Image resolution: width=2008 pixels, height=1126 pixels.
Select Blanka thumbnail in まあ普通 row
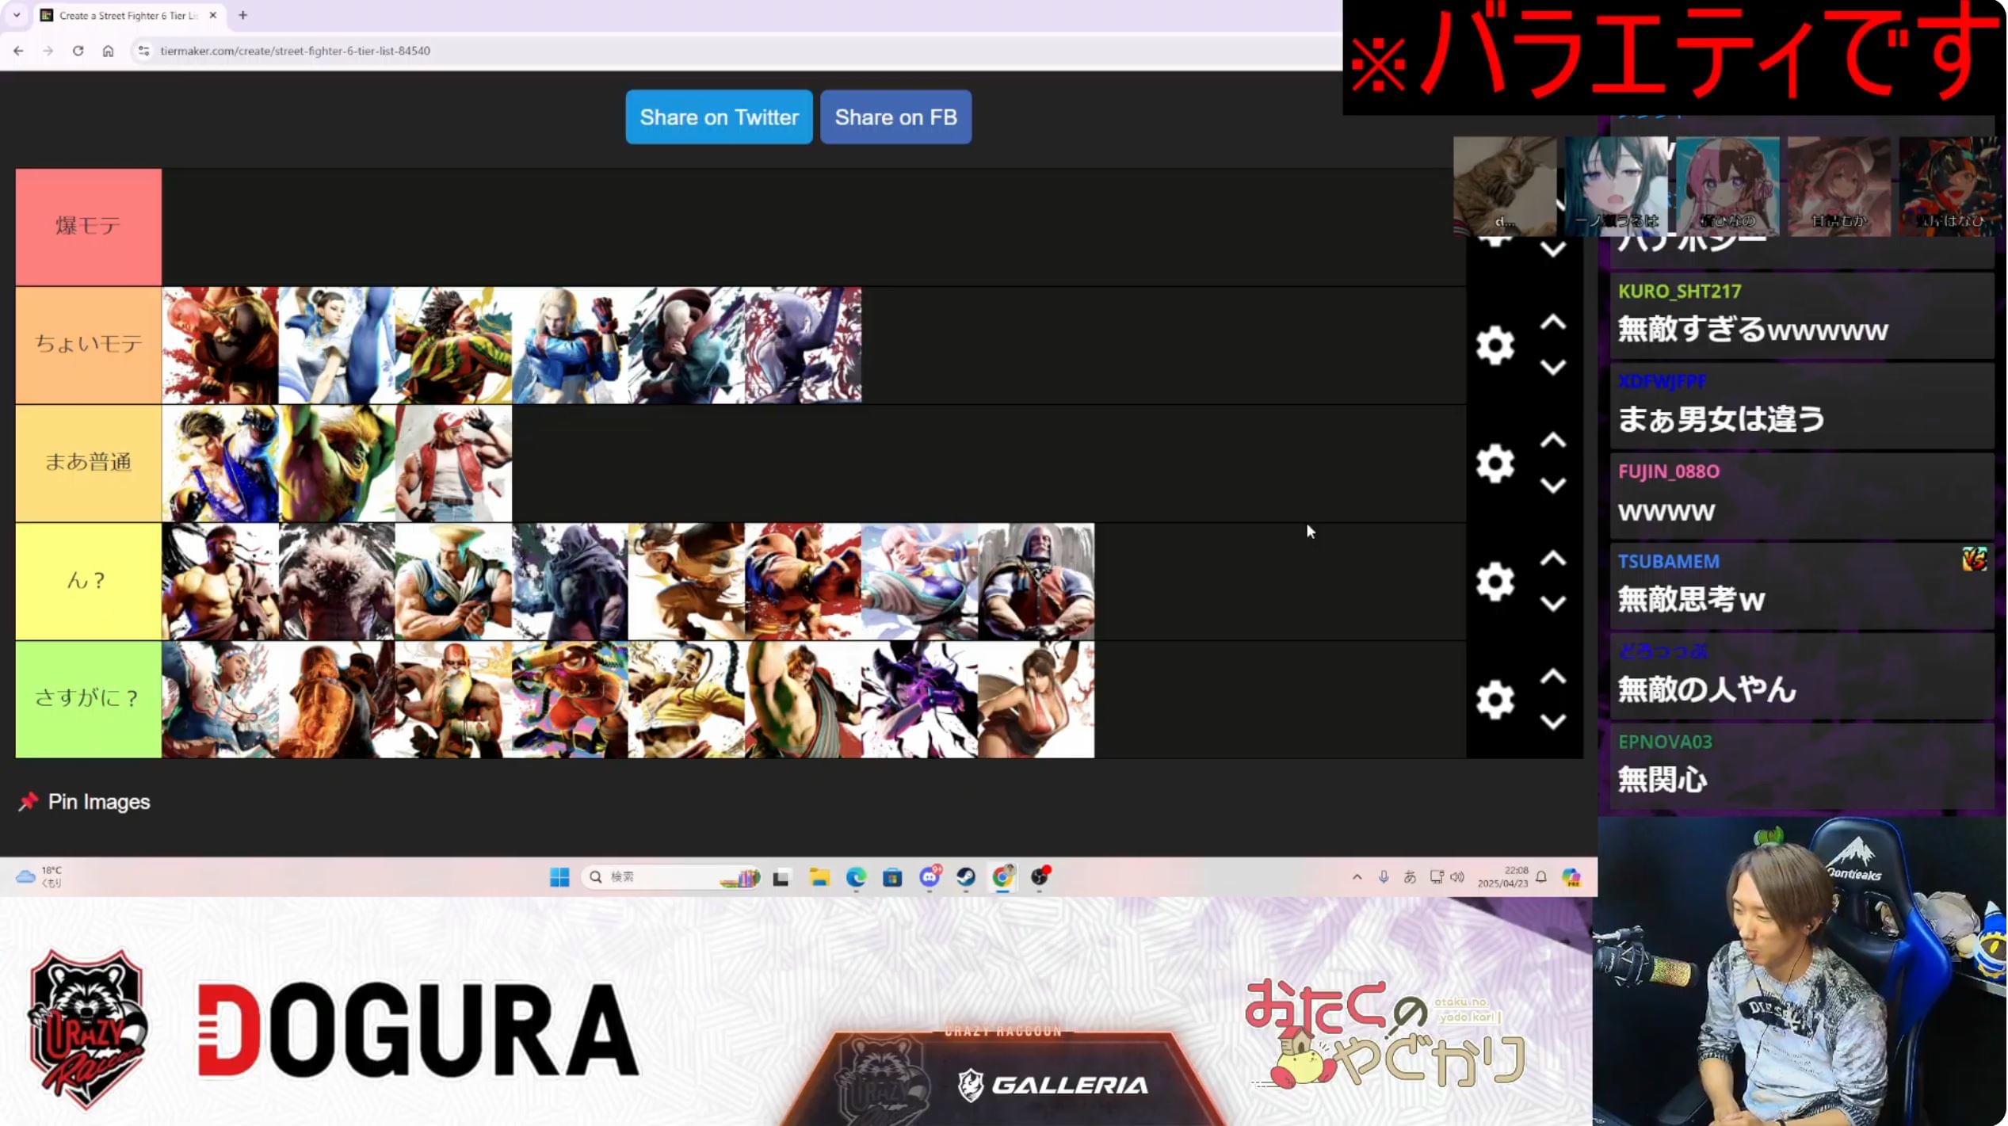click(337, 464)
